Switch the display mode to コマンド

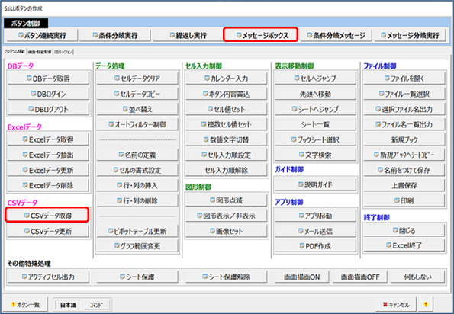96,305
